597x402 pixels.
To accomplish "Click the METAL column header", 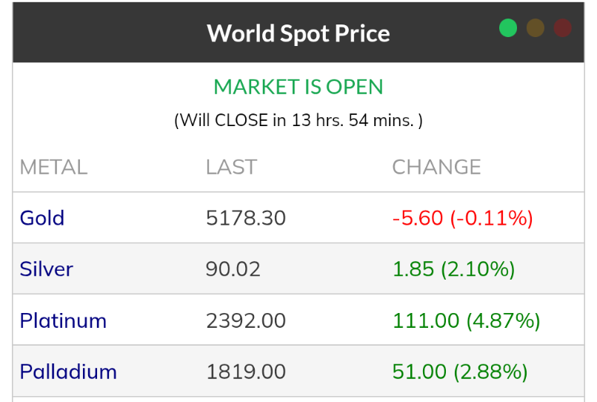I will point(53,167).
